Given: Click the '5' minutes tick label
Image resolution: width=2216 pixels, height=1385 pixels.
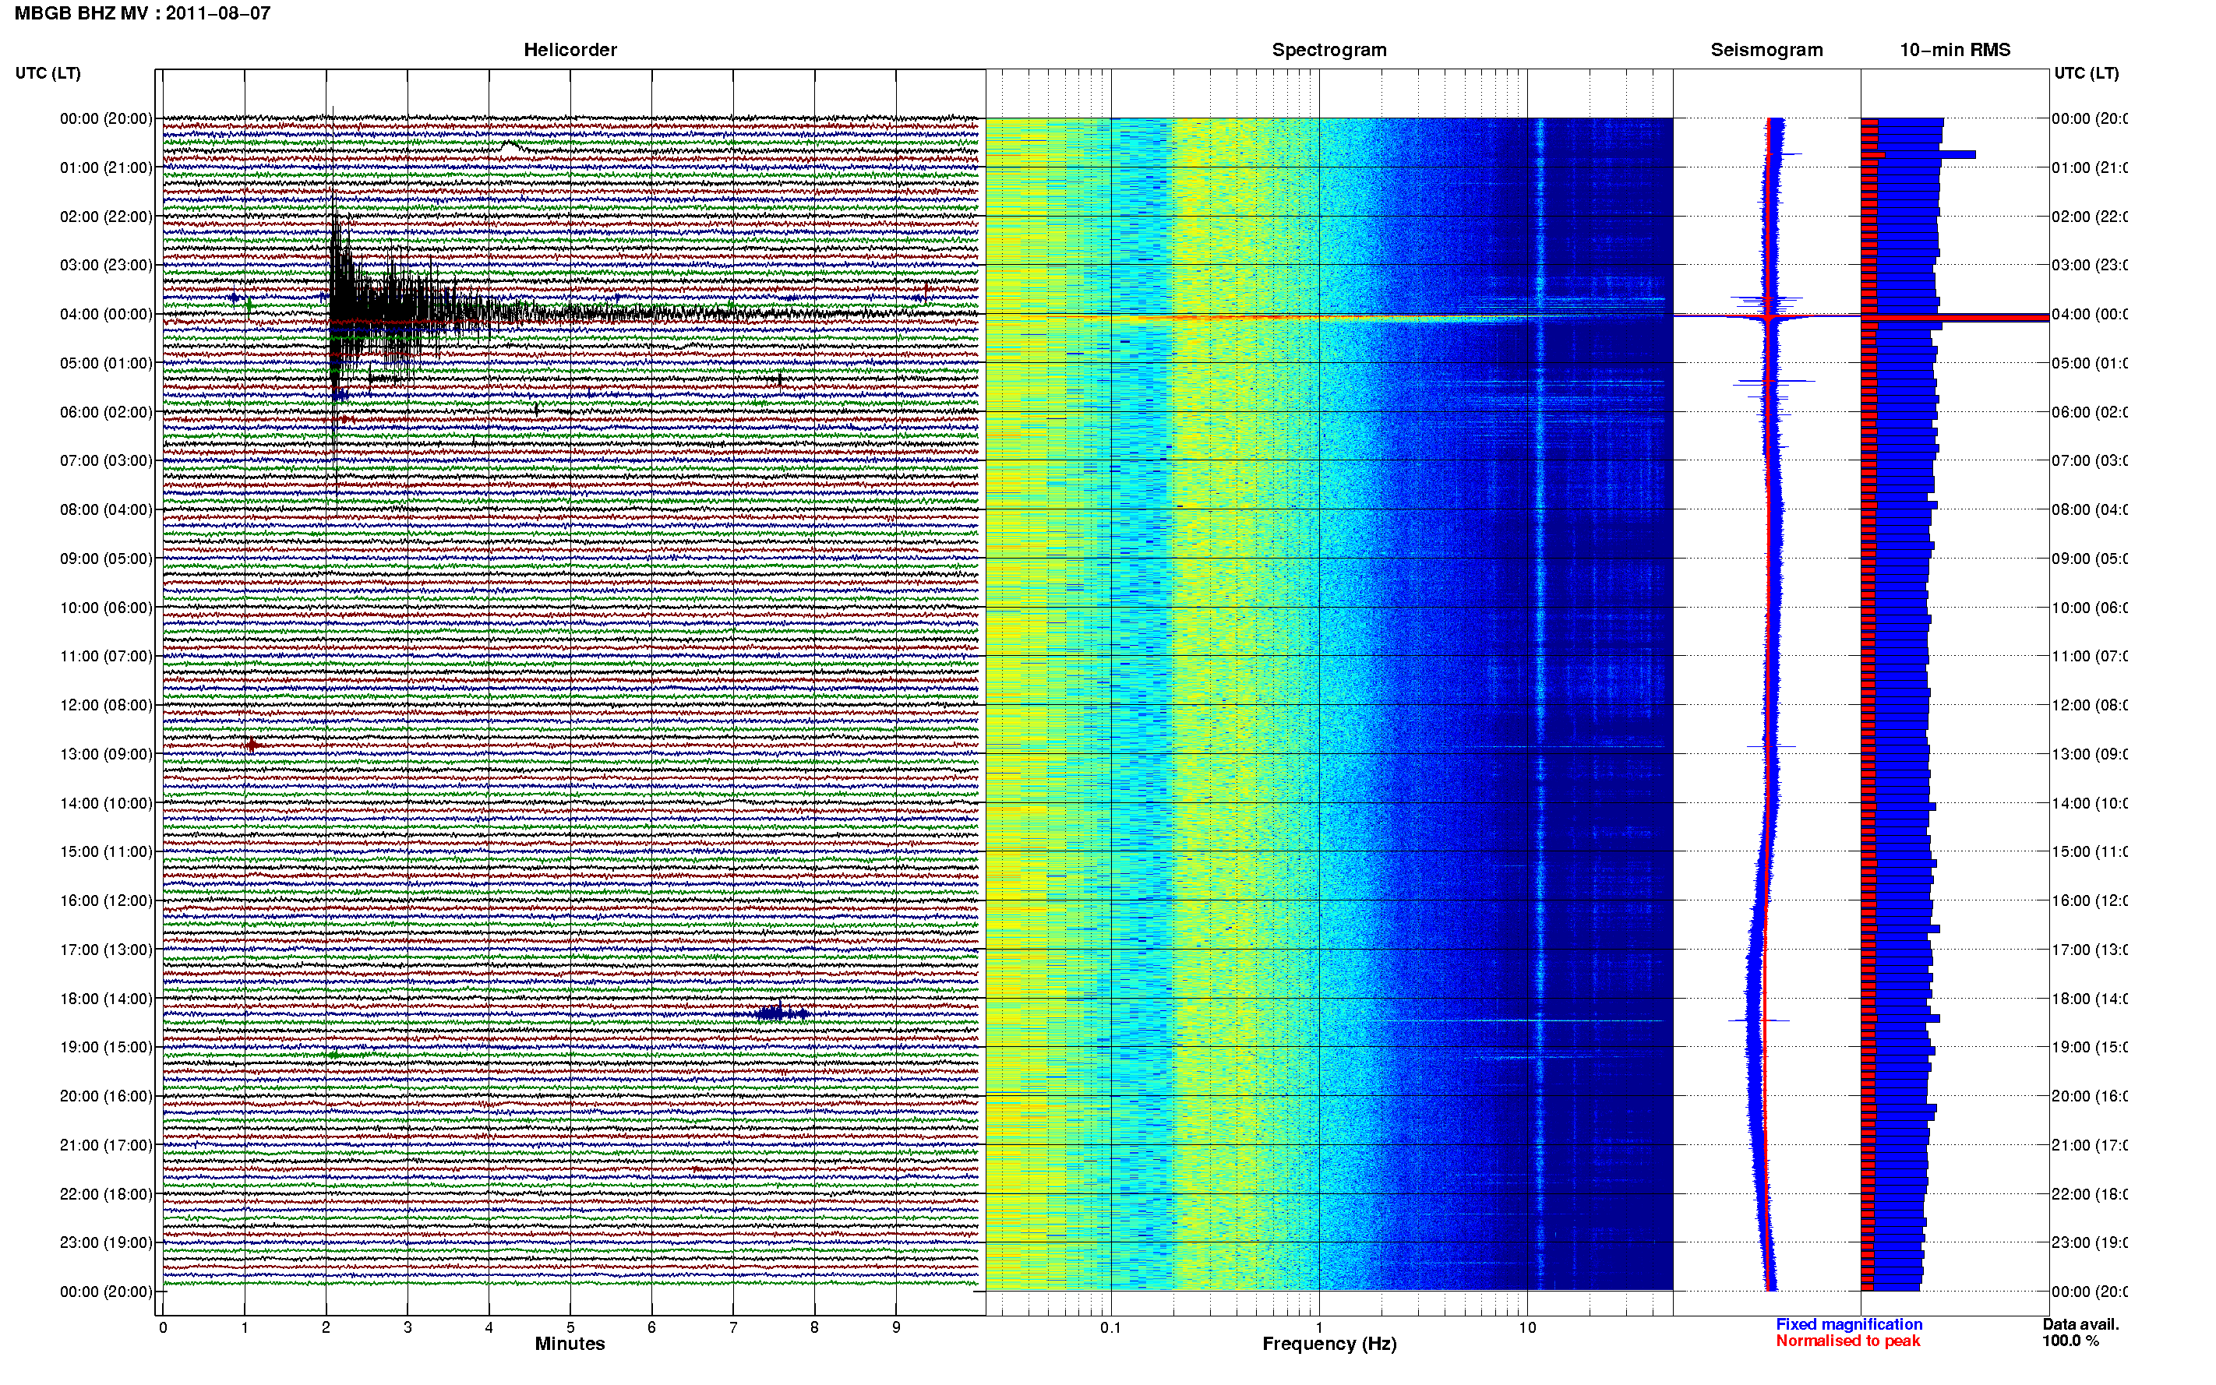Looking at the screenshot, I should 570,1327.
